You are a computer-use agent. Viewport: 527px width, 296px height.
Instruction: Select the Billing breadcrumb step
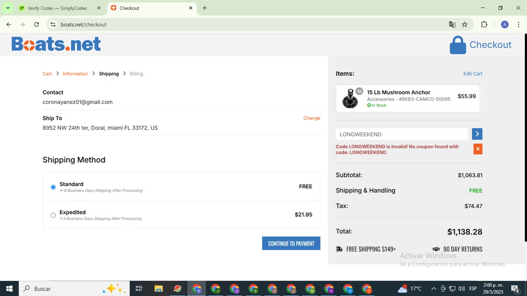click(136, 74)
